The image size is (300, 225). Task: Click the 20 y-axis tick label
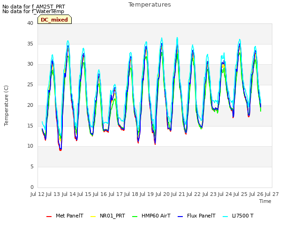30,105
